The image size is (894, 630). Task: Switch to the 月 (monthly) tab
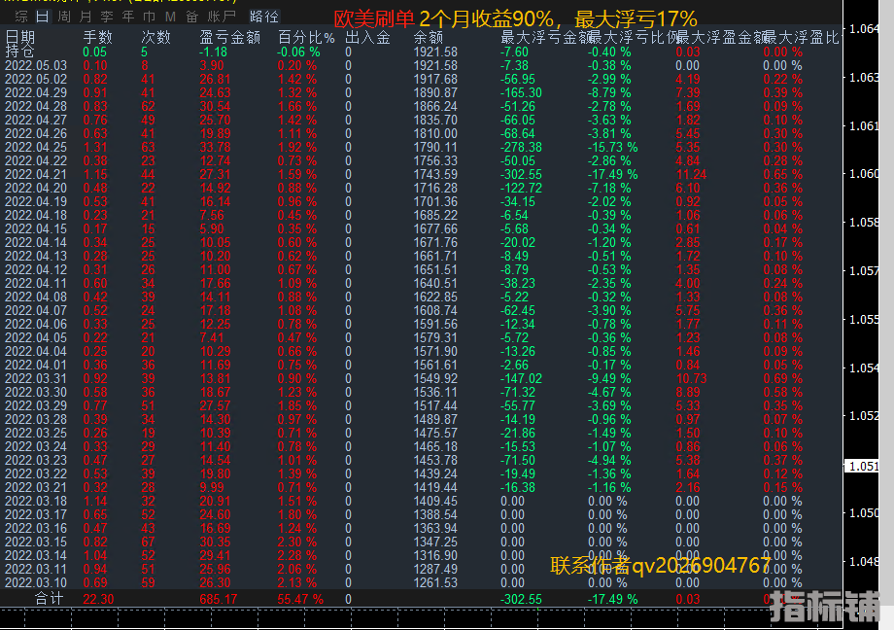[x=86, y=17]
